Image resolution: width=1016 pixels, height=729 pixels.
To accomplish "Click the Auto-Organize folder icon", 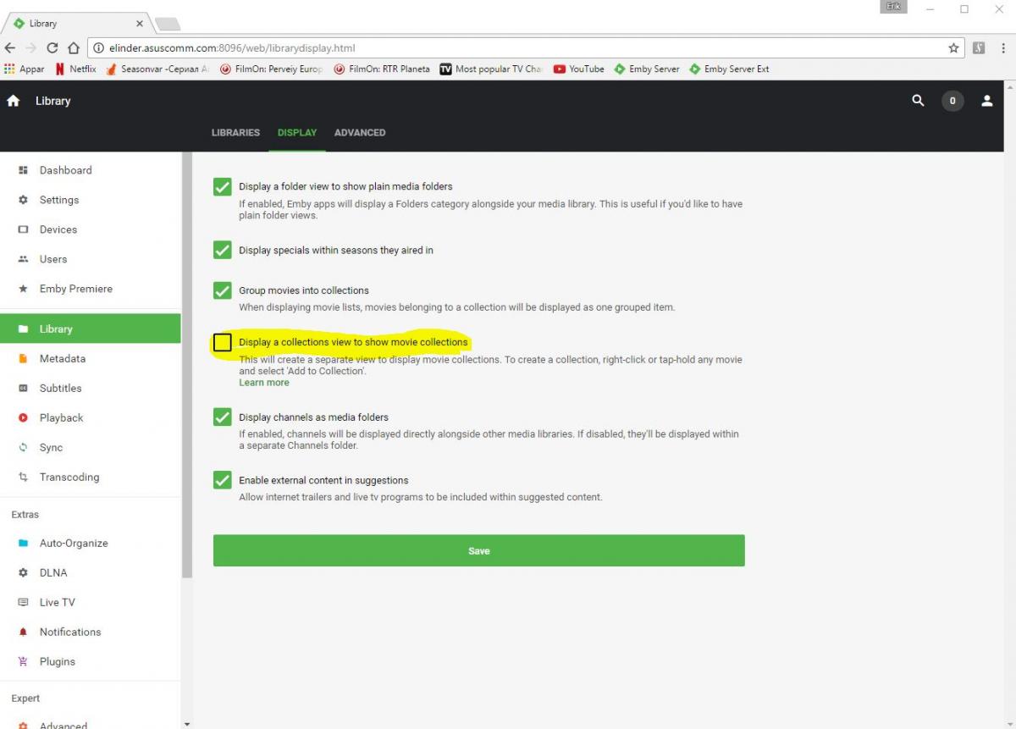I will click(x=24, y=543).
